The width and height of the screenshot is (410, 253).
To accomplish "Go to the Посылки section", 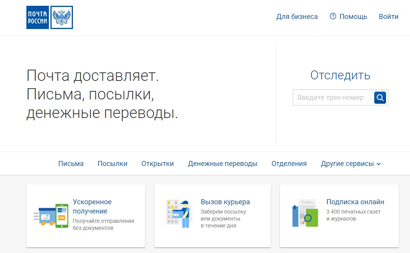I will tap(112, 164).
